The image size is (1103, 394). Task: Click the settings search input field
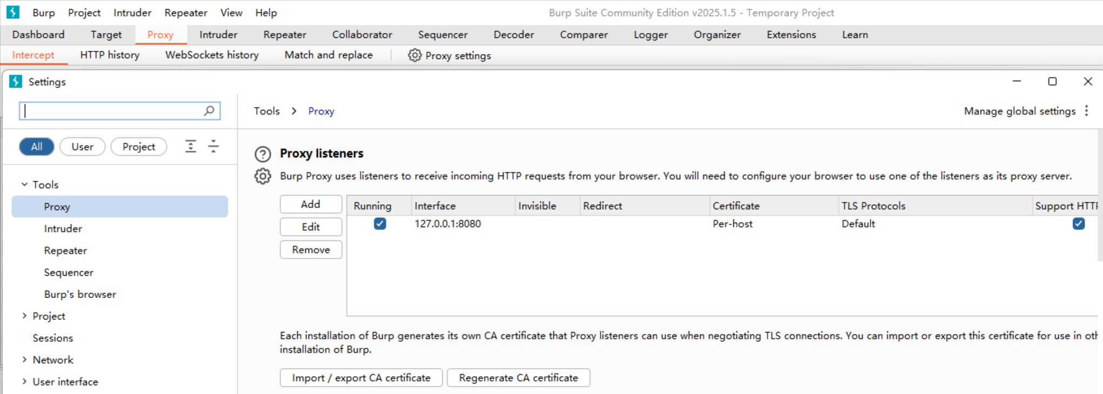click(x=112, y=111)
